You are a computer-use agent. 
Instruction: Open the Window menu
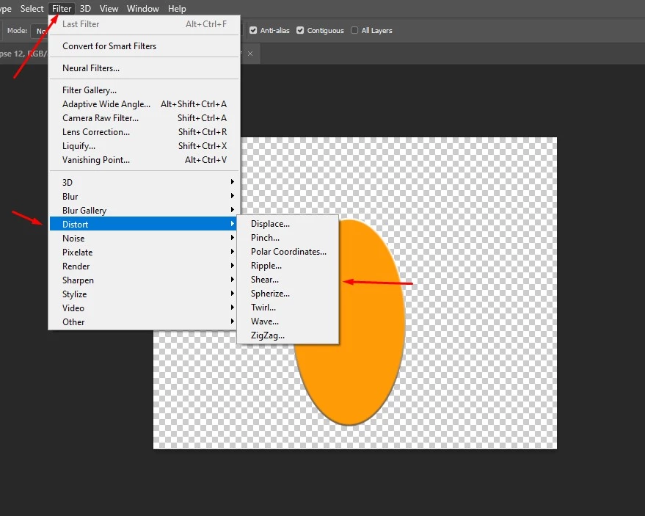(143, 9)
